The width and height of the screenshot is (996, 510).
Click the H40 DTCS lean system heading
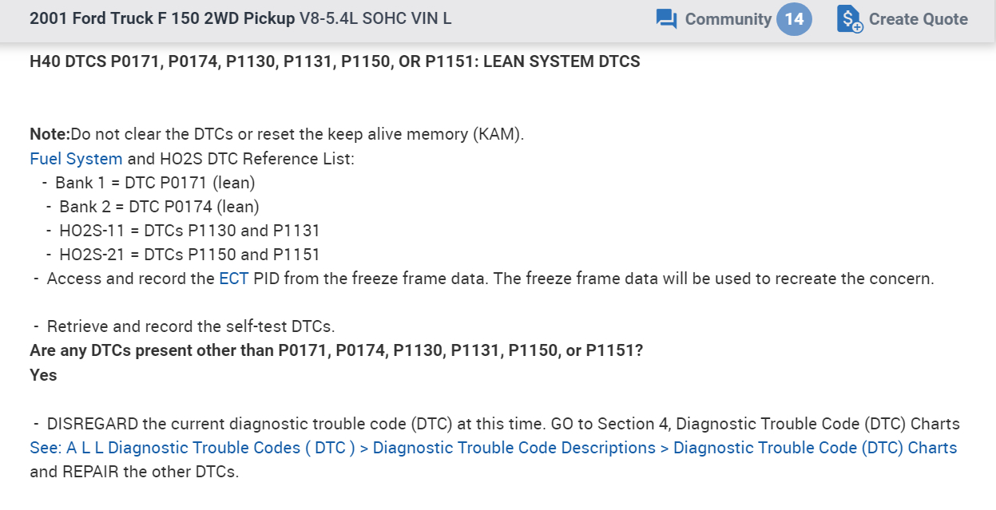[335, 61]
